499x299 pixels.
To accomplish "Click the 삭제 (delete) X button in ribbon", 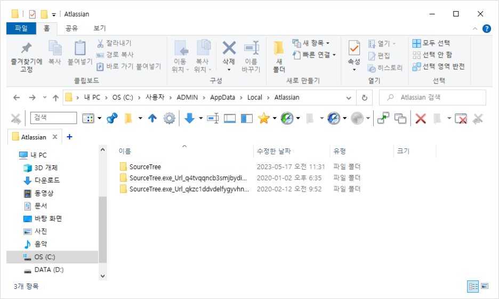I will click(229, 56).
